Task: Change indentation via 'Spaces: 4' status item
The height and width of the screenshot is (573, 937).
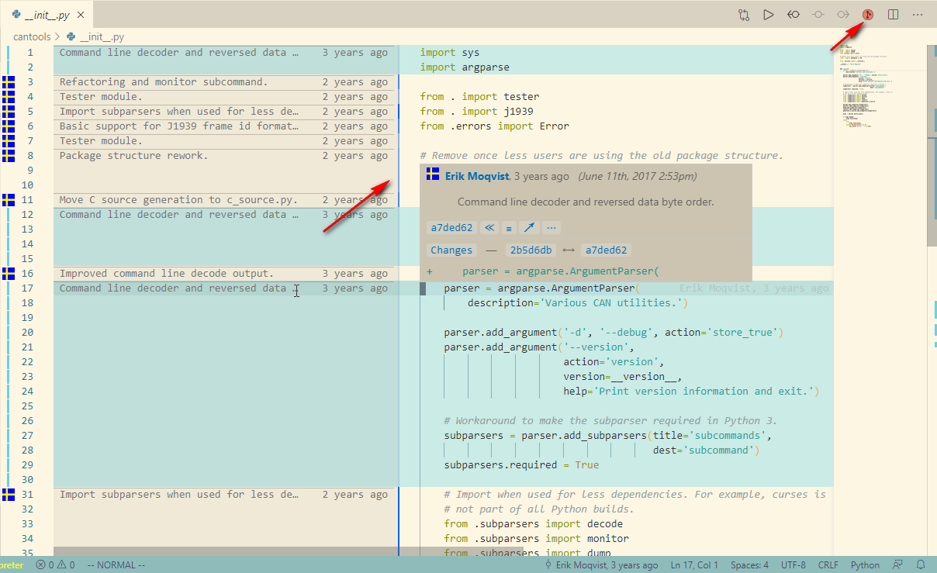Action: click(749, 564)
